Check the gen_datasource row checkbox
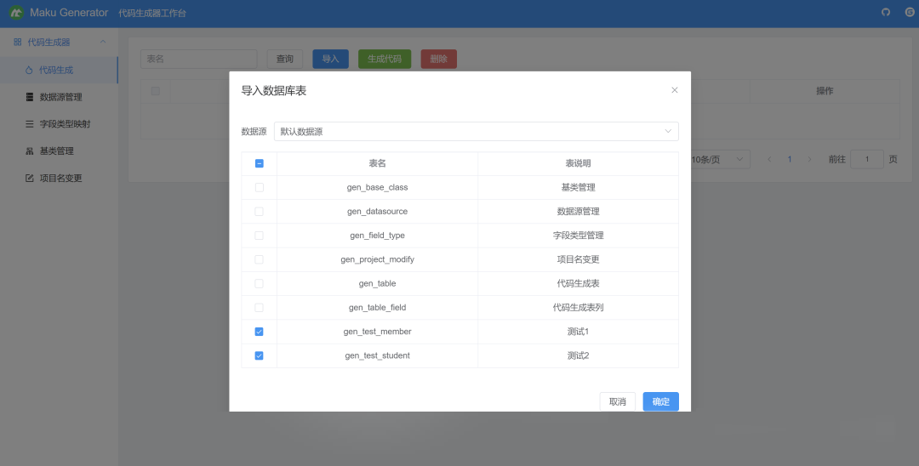The image size is (919, 466). tap(259, 212)
